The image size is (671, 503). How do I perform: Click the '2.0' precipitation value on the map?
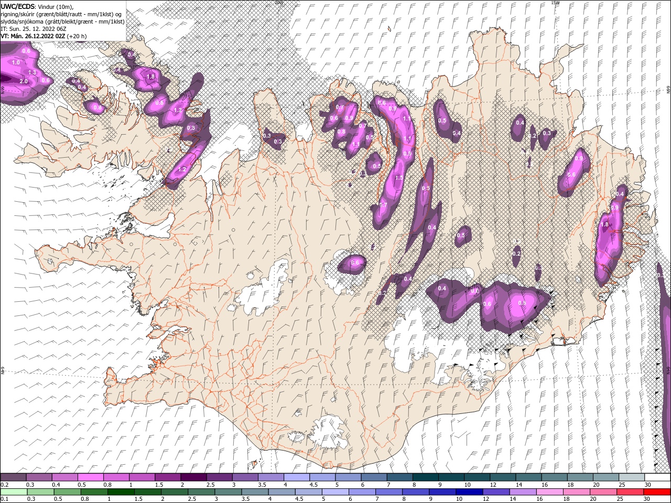pos(23,82)
